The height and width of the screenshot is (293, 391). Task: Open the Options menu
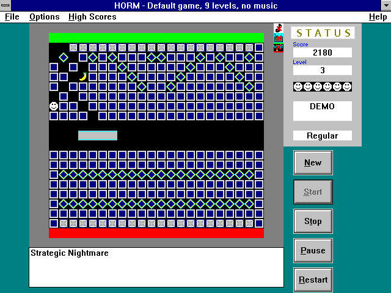point(45,17)
